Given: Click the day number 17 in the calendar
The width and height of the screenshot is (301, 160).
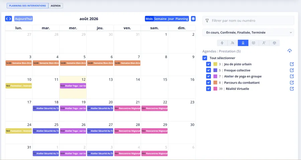Looking at the screenshot, I should 29,102.
